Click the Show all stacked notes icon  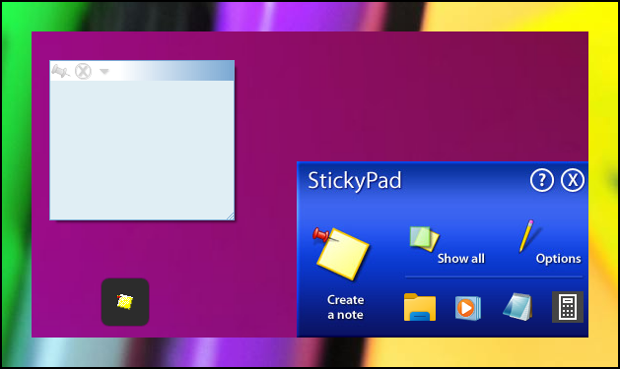click(424, 239)
